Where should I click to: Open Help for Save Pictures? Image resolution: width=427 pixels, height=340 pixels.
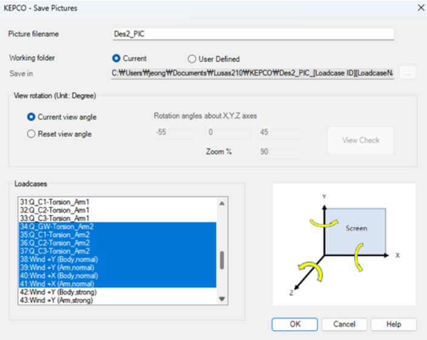[394, 324]
